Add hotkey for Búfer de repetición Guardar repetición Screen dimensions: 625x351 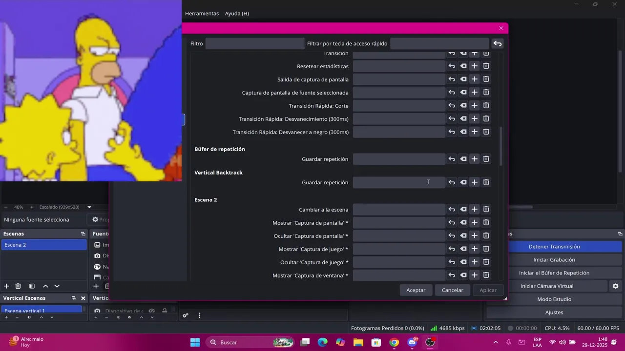tap(475, 159)
